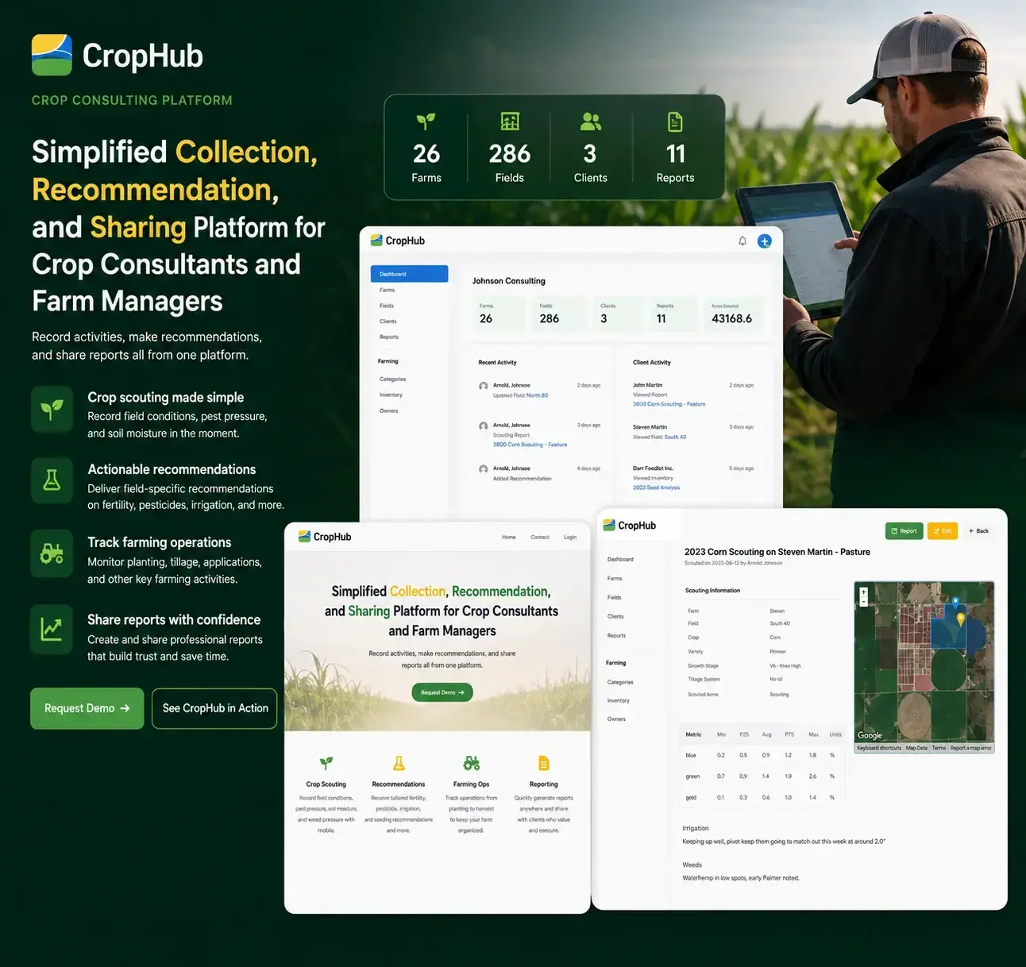This screenshot has width=1026, height=967.
Task: Click the satellite field map thumbnail
Action: click(x=924, y=667)
